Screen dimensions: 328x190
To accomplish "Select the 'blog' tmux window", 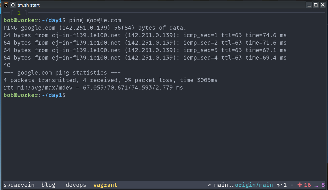I will [48, 185].
